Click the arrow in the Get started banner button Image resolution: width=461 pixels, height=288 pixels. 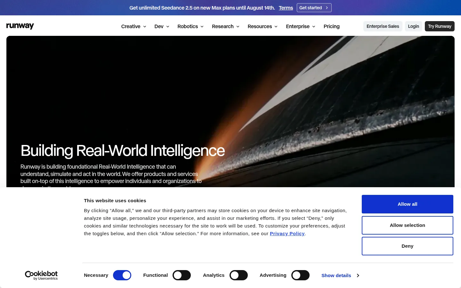pos(327,8)
